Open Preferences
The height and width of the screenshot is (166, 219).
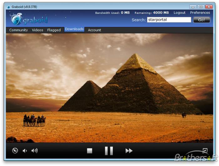pyautogui.click(x=200, y=13)
